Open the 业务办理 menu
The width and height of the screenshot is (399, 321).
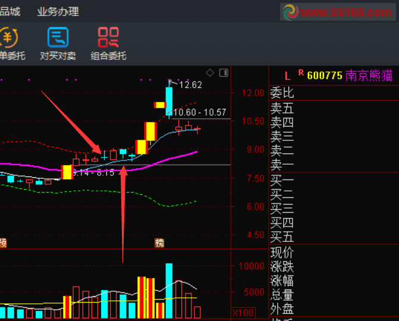(58, 11)
